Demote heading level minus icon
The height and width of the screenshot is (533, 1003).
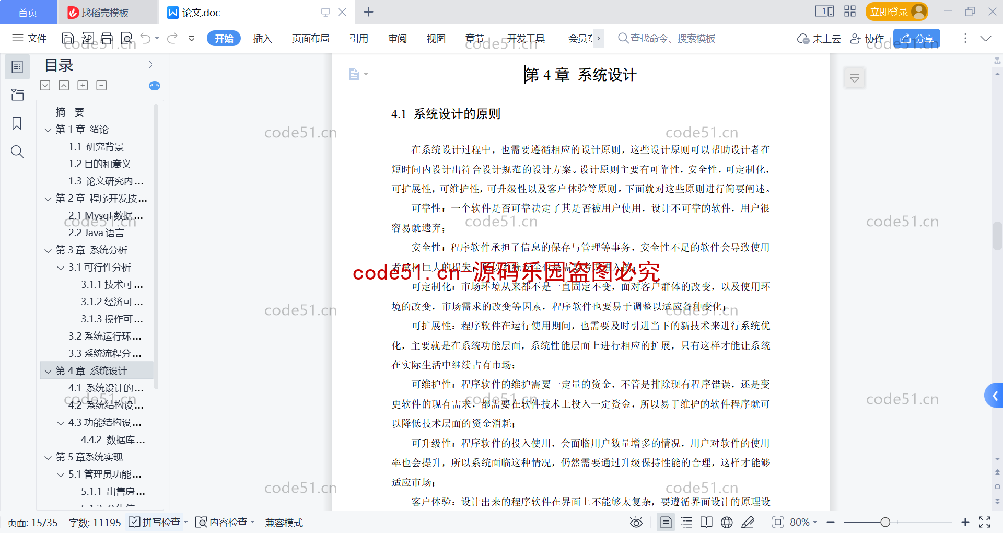[102, 85]
